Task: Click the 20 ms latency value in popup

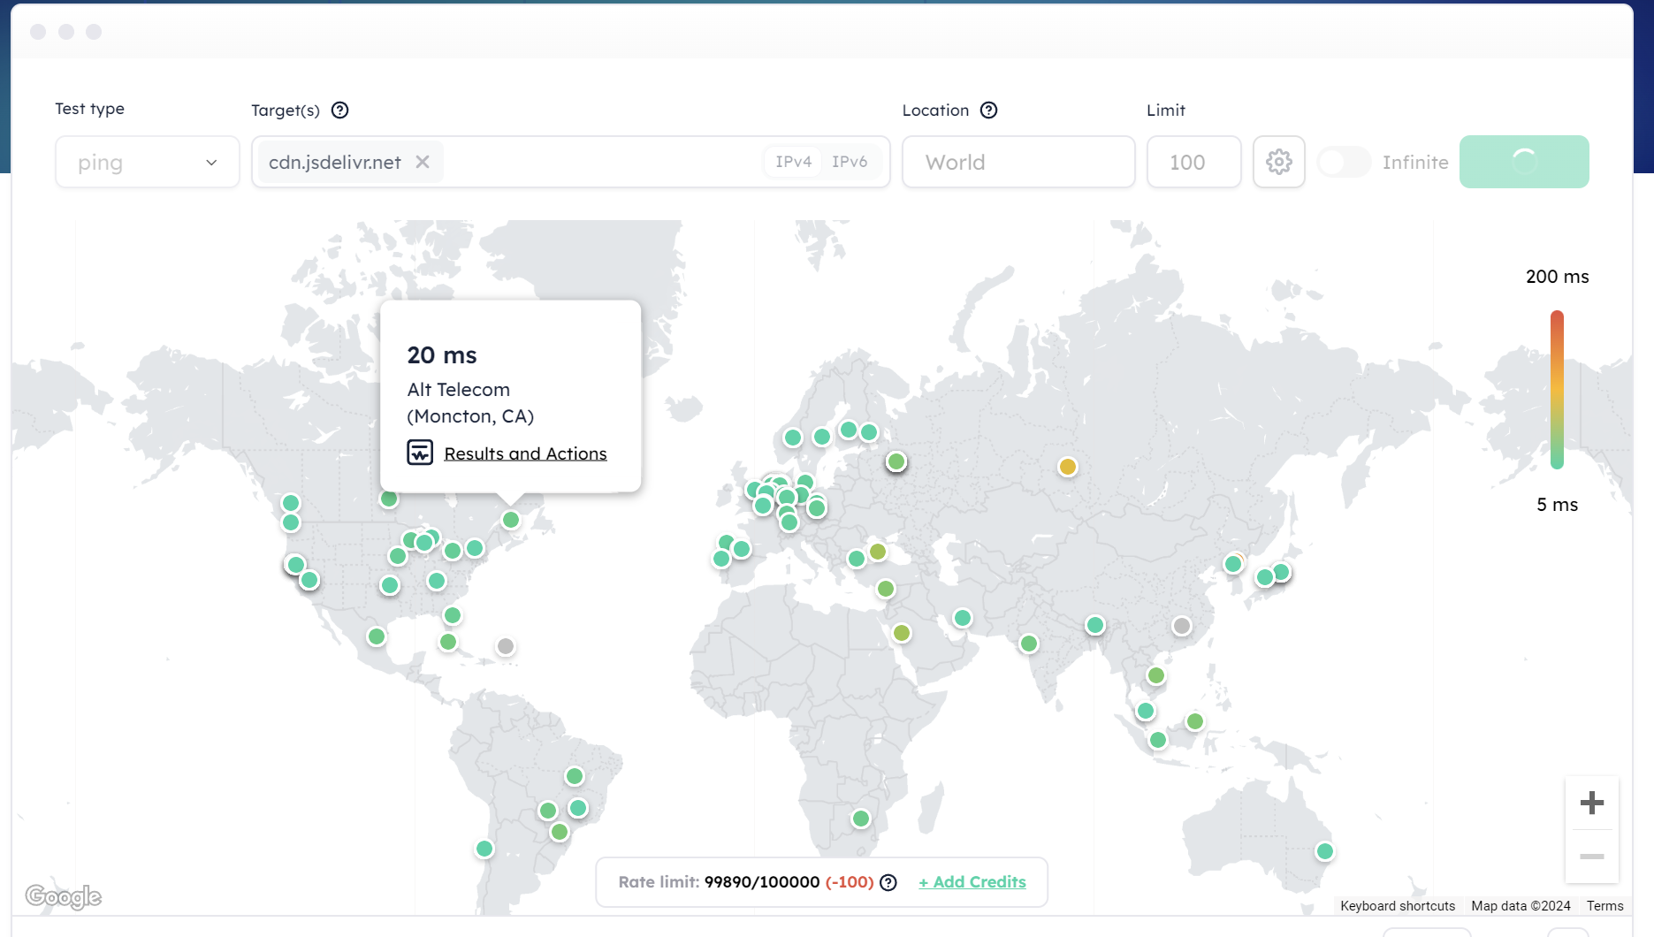Action: click(442, 355)
